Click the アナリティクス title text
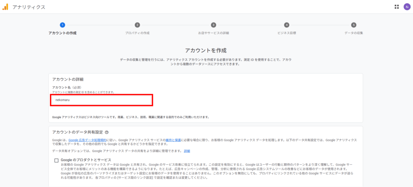This screenshot has width=413, height=187. 29,7
